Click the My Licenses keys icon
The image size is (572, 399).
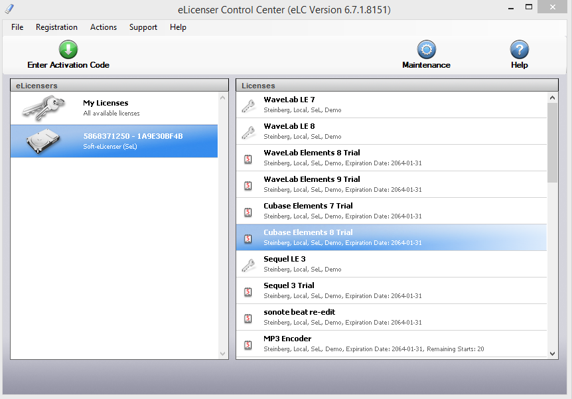[x=43, y=108]
